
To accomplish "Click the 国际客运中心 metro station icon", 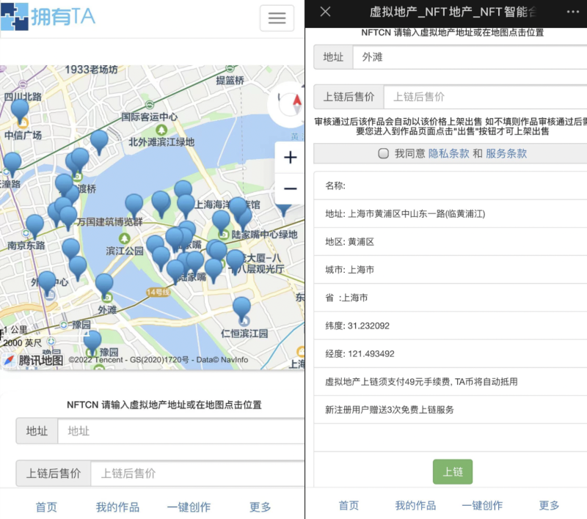I will point(150,105).
